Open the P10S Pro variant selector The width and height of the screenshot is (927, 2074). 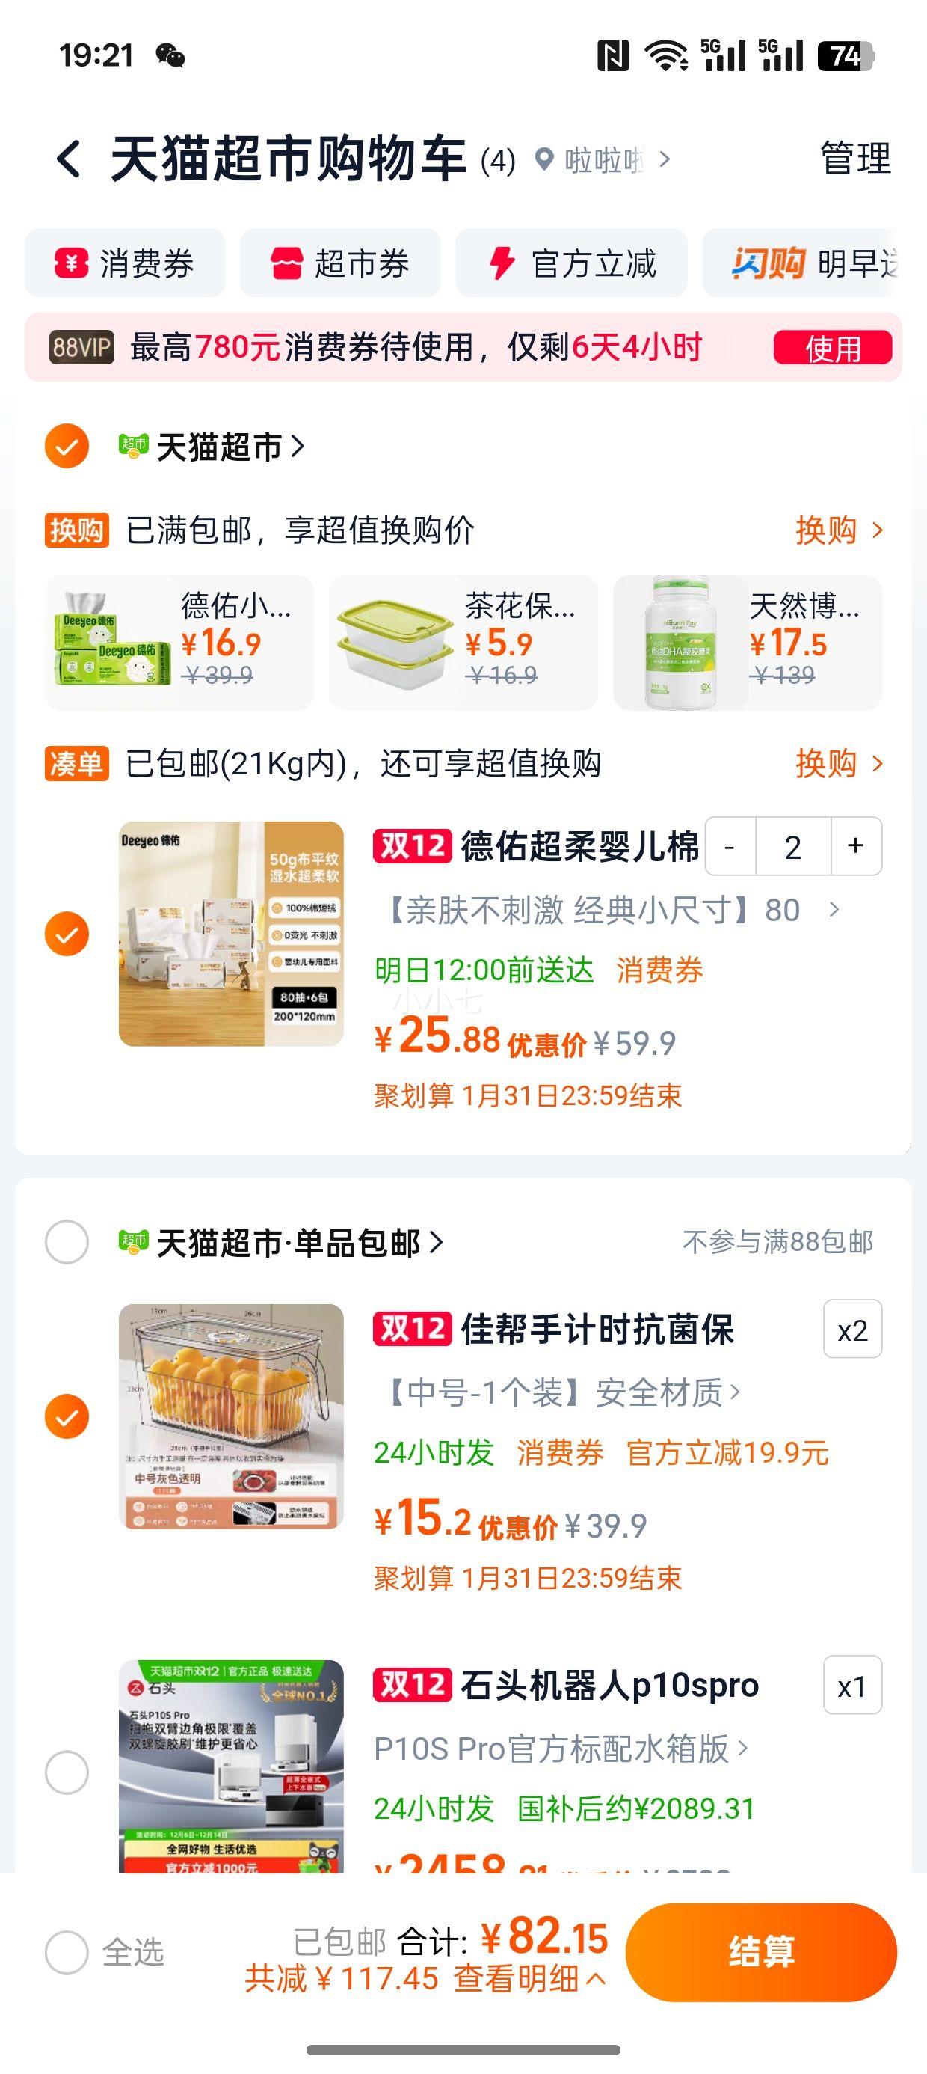[561, 1749]
